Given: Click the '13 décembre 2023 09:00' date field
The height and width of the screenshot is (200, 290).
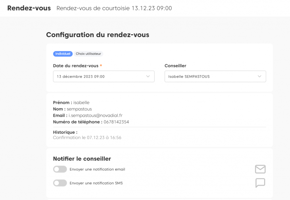Looking at the screenshot, I should tap(81, 76).
